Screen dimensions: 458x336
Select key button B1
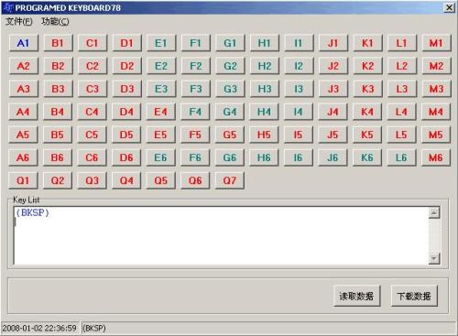tap(58, 43)
